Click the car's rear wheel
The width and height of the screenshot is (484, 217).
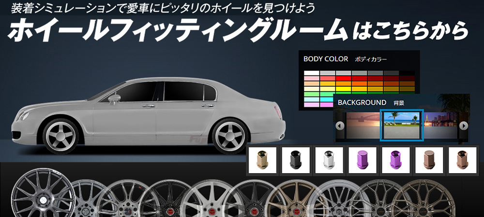tap(230, 136)
